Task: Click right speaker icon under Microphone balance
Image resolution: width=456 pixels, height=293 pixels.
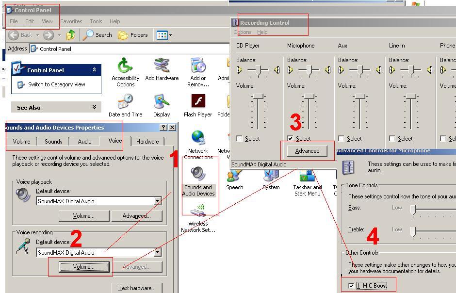Action: [x=328, y=70]
